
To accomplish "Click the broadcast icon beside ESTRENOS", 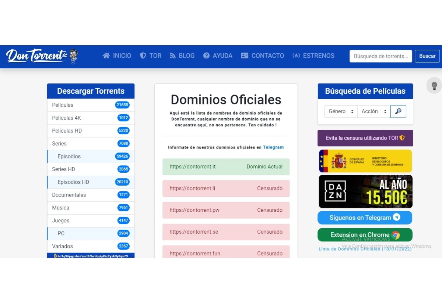I will click(296, 56).
